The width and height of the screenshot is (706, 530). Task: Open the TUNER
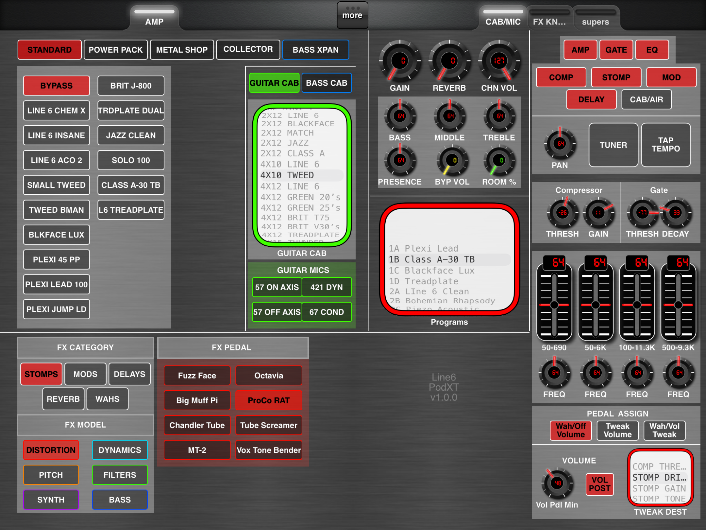pyautogui.click(x=614, y=145)
